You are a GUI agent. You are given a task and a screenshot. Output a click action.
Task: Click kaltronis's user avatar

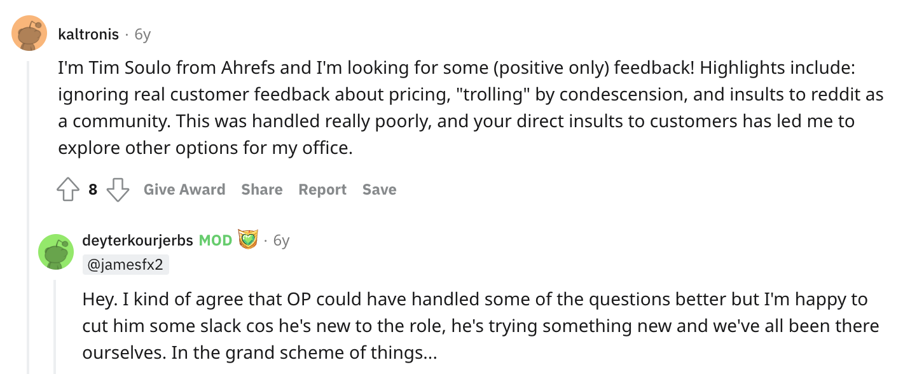29,34
